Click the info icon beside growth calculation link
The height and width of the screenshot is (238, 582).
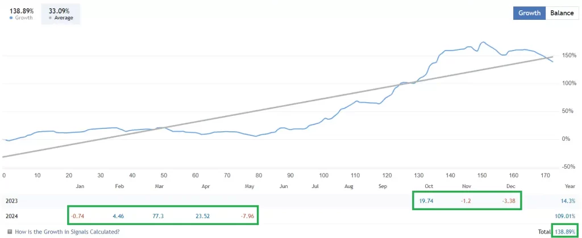tap(10, 232)
